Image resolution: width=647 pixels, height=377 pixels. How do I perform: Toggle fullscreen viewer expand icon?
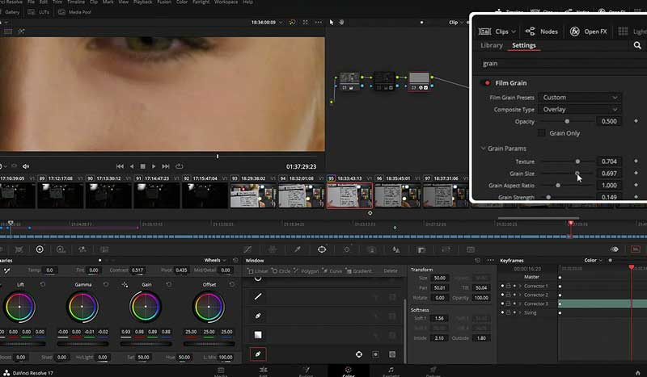[306, 23]
